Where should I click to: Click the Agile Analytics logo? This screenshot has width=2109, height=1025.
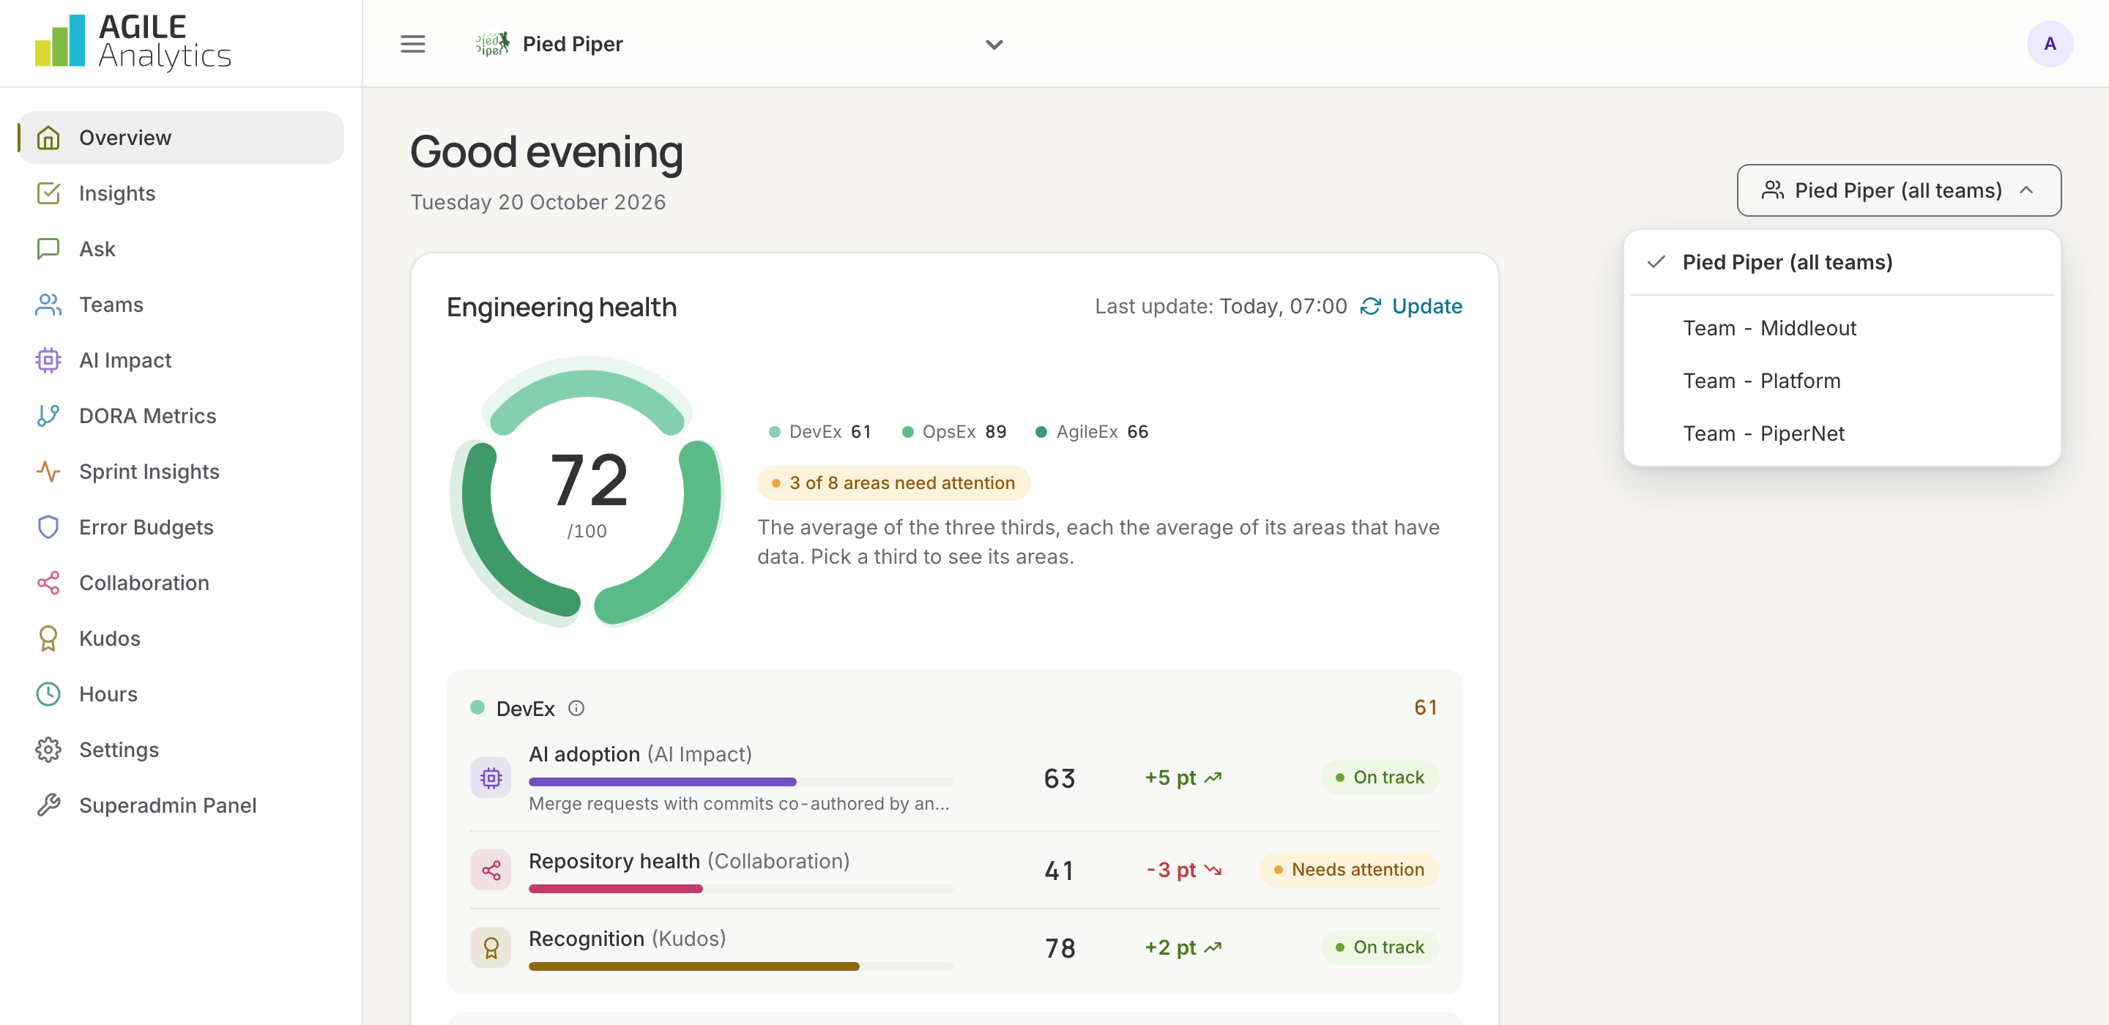[x=133, y=42]
